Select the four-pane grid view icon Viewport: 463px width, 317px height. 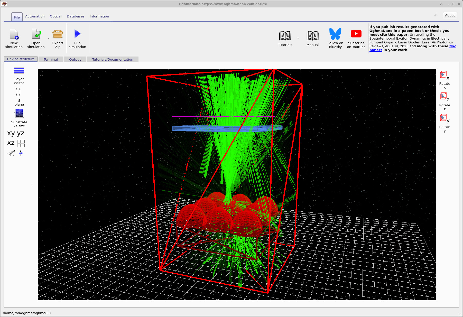[x=21, y=143]
